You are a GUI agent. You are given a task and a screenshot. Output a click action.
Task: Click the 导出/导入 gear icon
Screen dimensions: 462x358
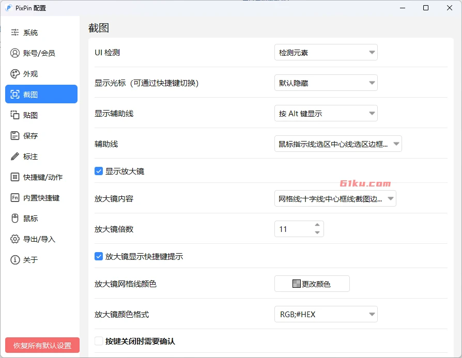15,239
